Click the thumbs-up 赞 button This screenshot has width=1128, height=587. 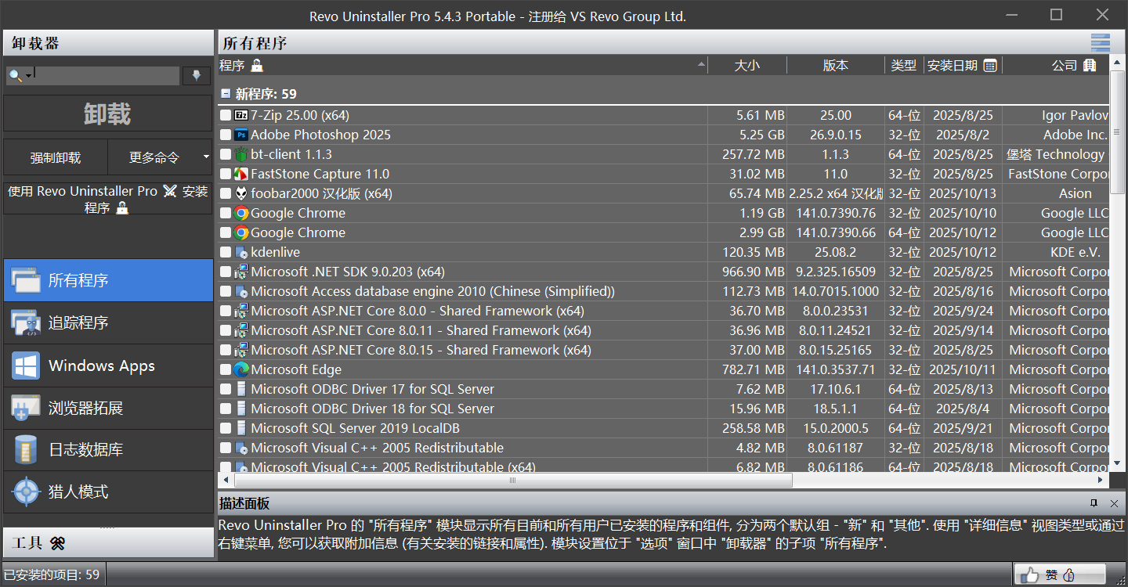[1059, 574]
